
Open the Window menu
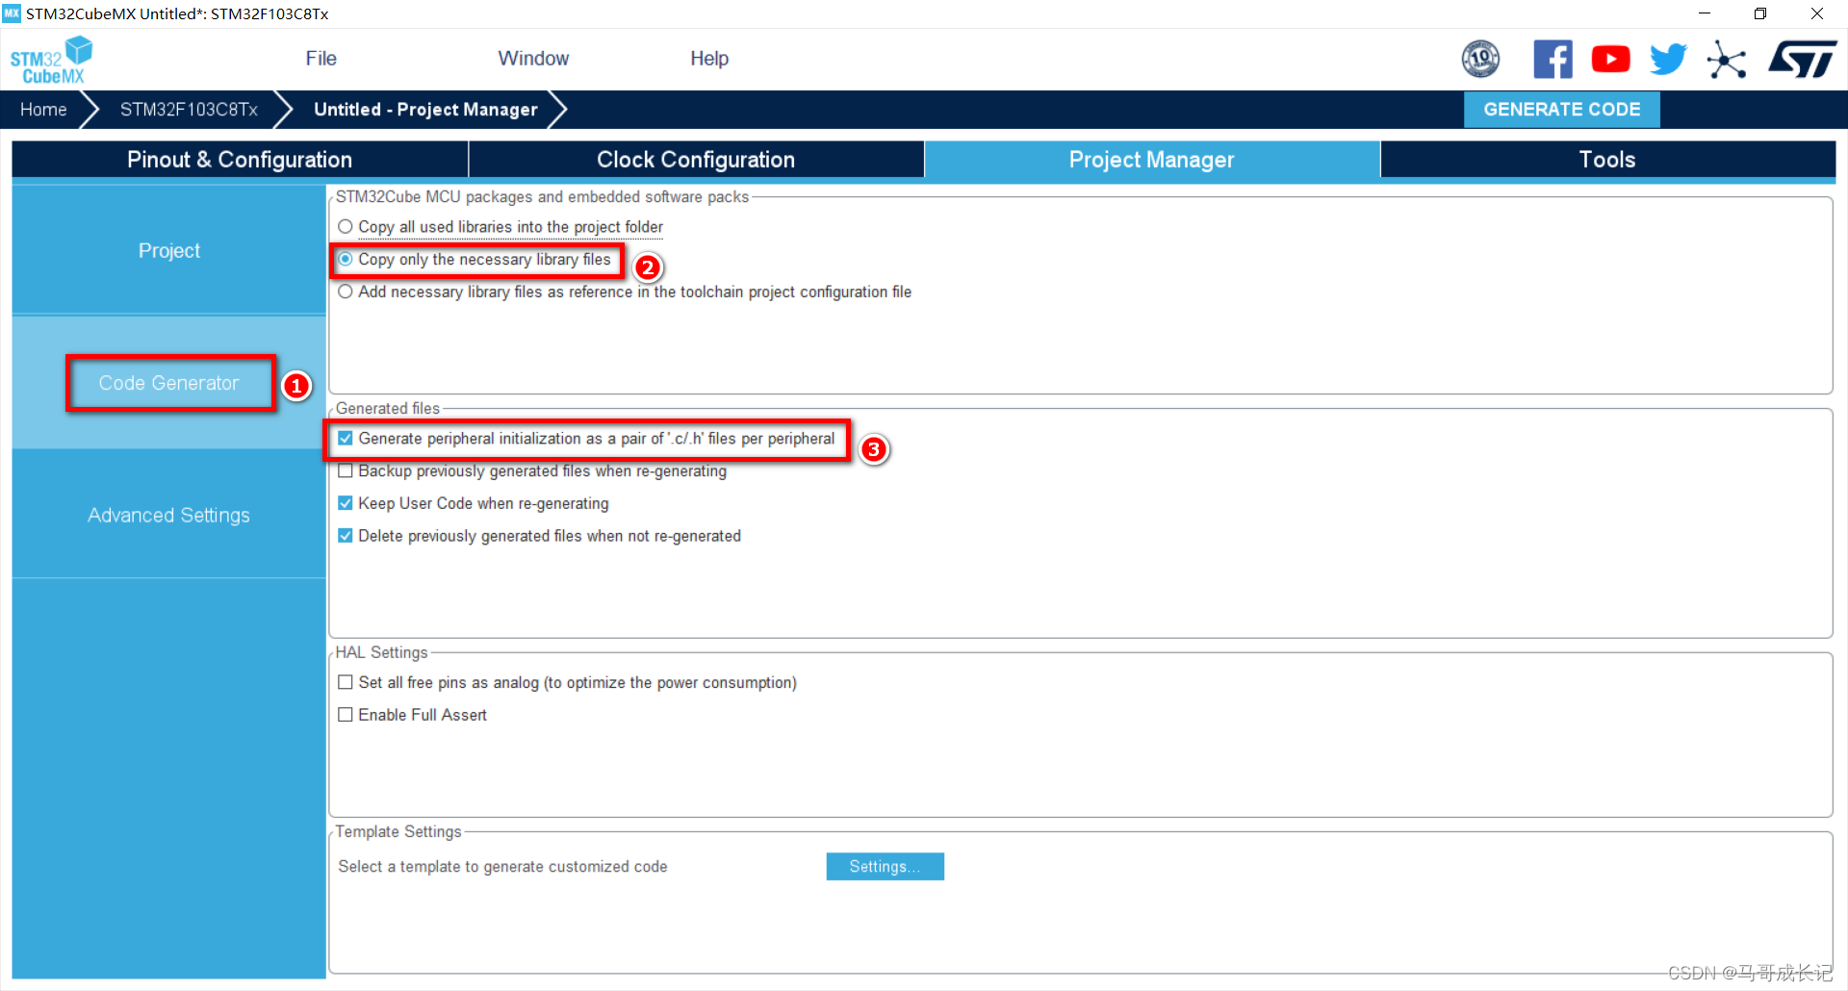point(533,59)
